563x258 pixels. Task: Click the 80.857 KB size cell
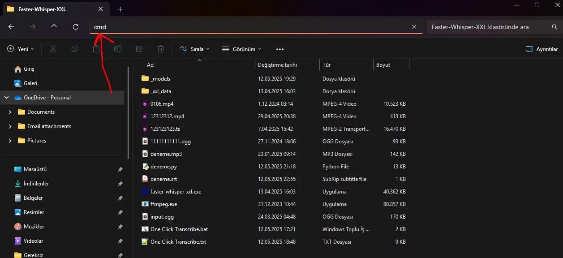[x=395, y=204]
